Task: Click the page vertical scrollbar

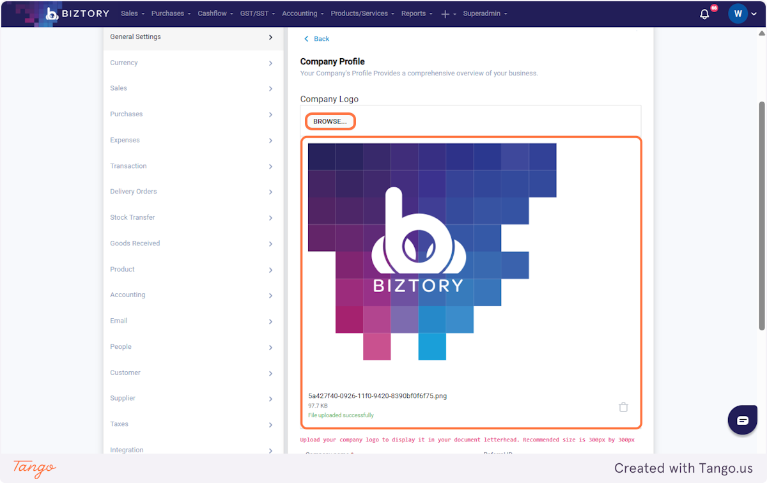Action: [x=762, y=216]
